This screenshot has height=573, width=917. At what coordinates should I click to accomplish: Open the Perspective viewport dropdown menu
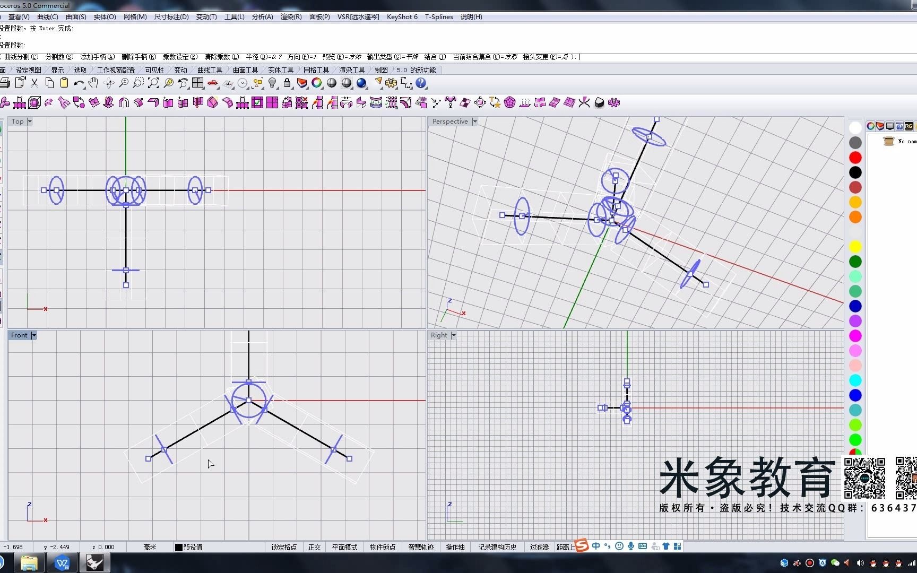[x=475, y=121]
